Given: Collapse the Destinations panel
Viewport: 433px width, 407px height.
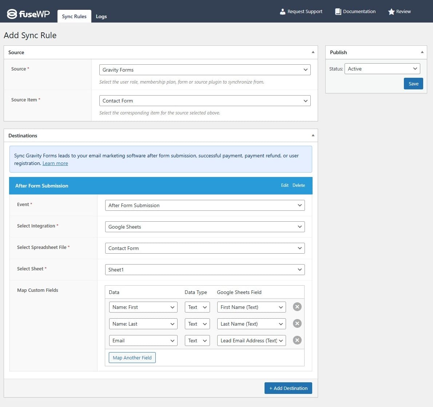Looking at the screenshot, I should 313,136.
